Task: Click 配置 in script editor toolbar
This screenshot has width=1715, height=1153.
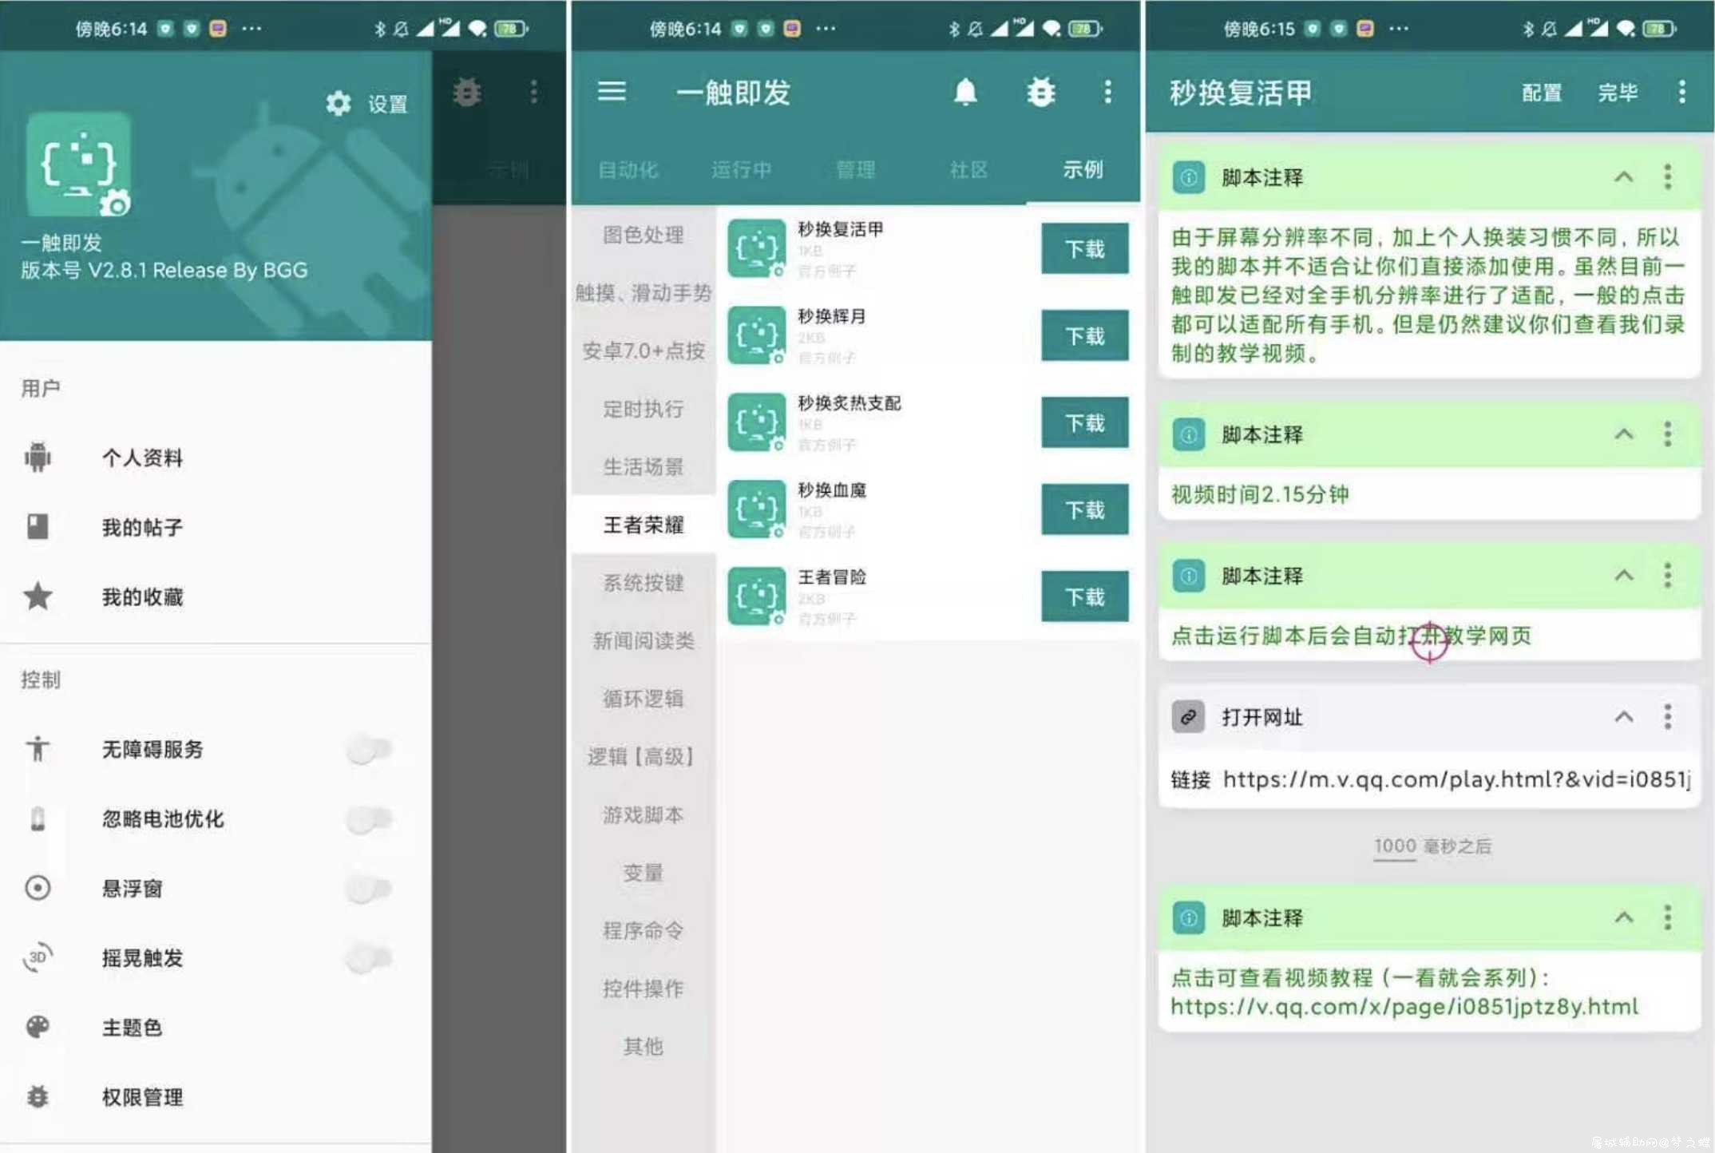Action: pos(1542,93)
